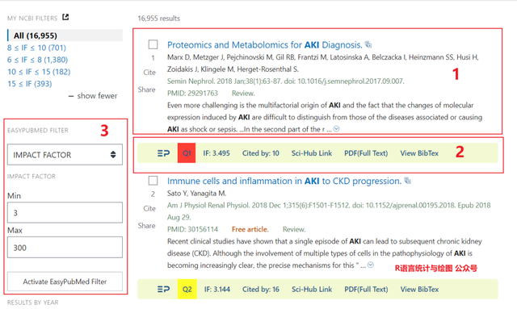Click Sato Y, Yanagita M. authors
Image resolution: width=517 pixels, height=309 pixels.
click(x=197, y=194)
